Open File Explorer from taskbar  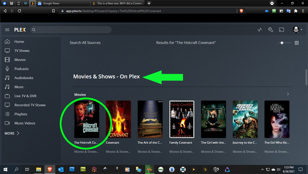38,169
